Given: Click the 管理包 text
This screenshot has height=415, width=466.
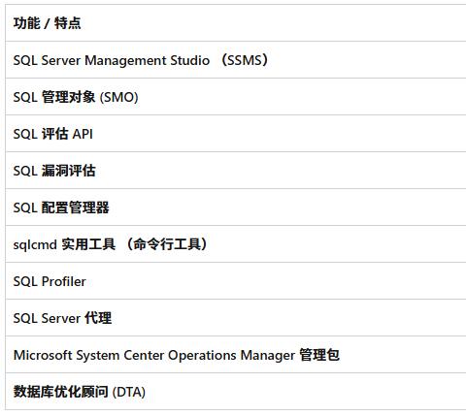Looking at the screenshot, I should pyautogui.click(x=319, y=355).
